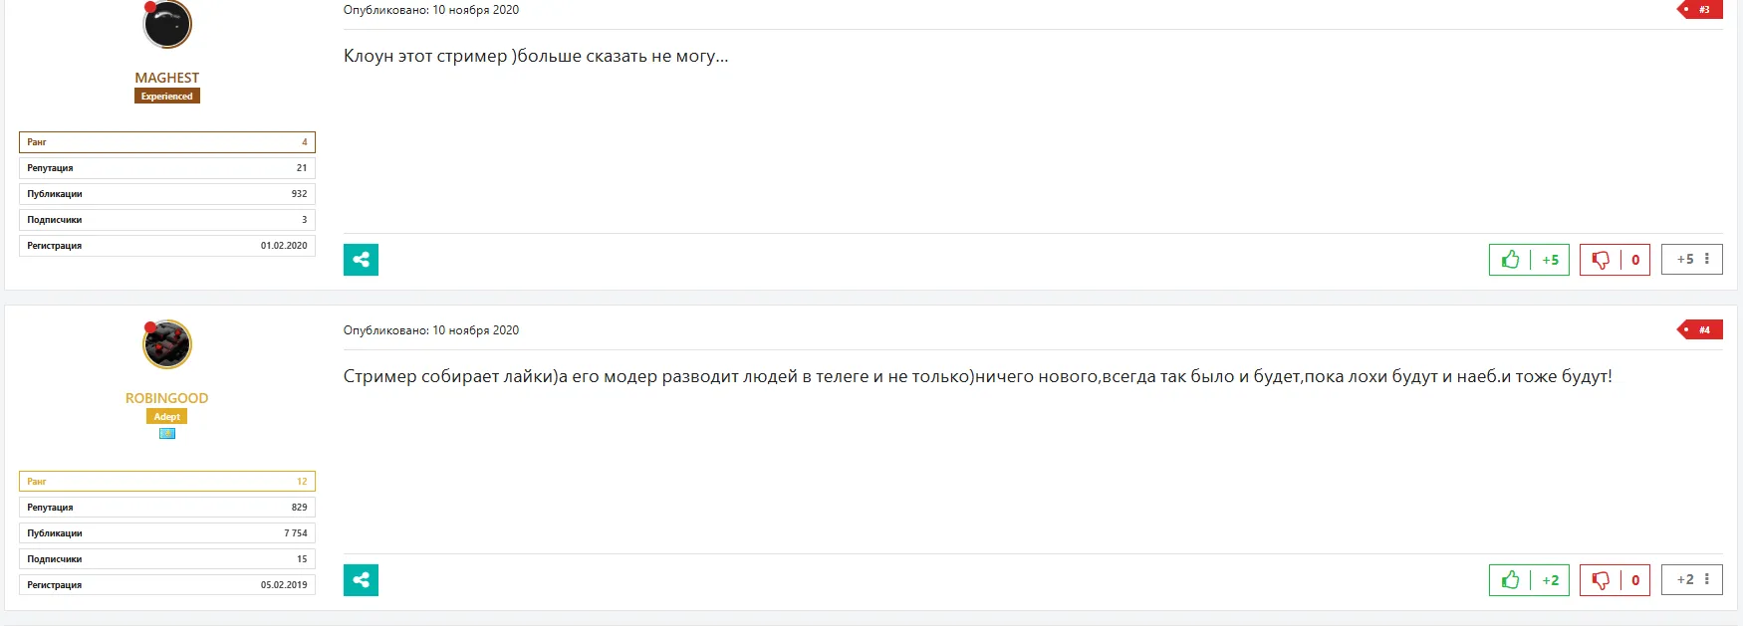The image size is (1743, 626).
Task: Click MAGHEST's Подписчики row showing 3
Action: [167, 220]
